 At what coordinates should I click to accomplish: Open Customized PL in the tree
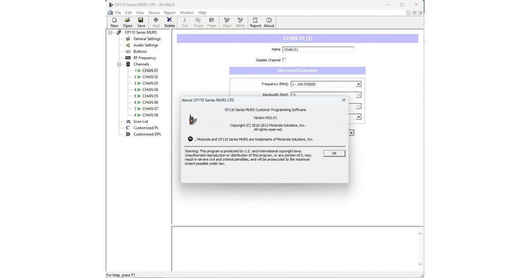[146, 128]
